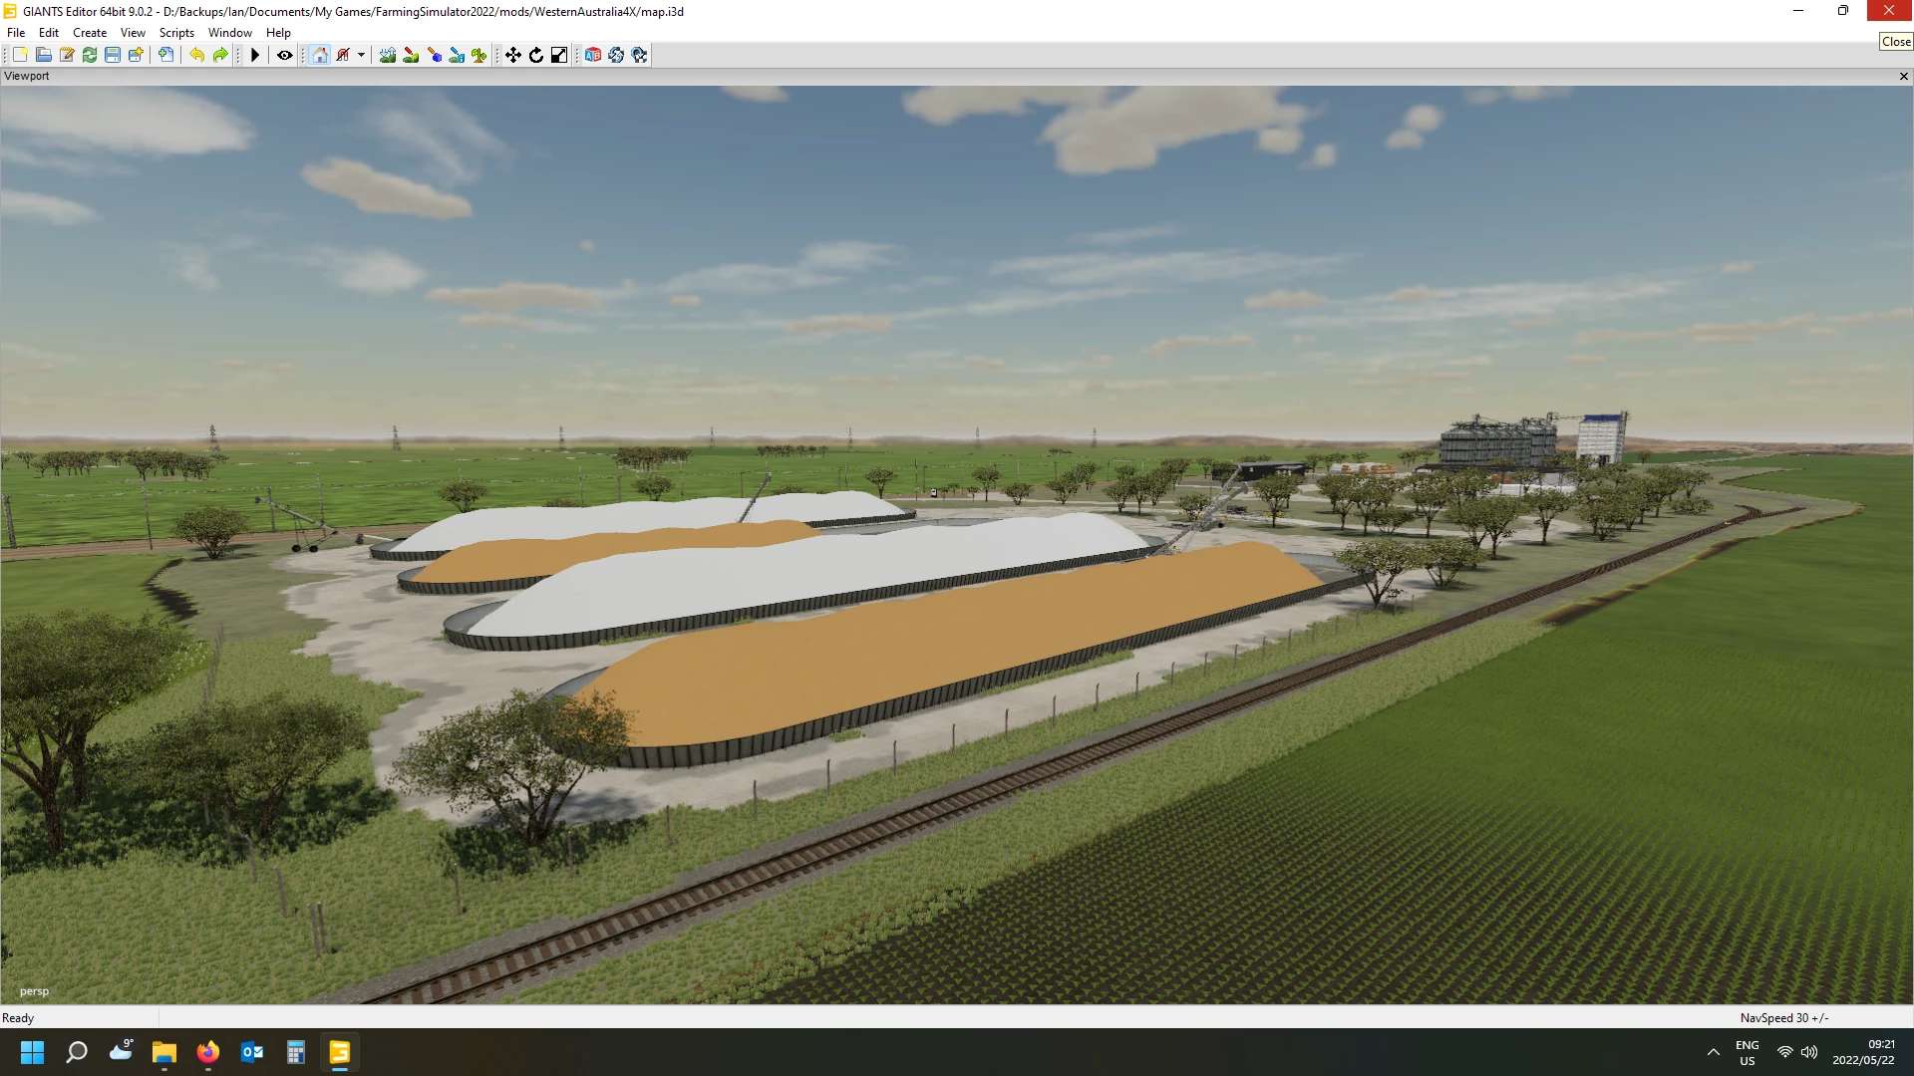
Task: Select the foliage paint tree icon
Action: point(479,55)
